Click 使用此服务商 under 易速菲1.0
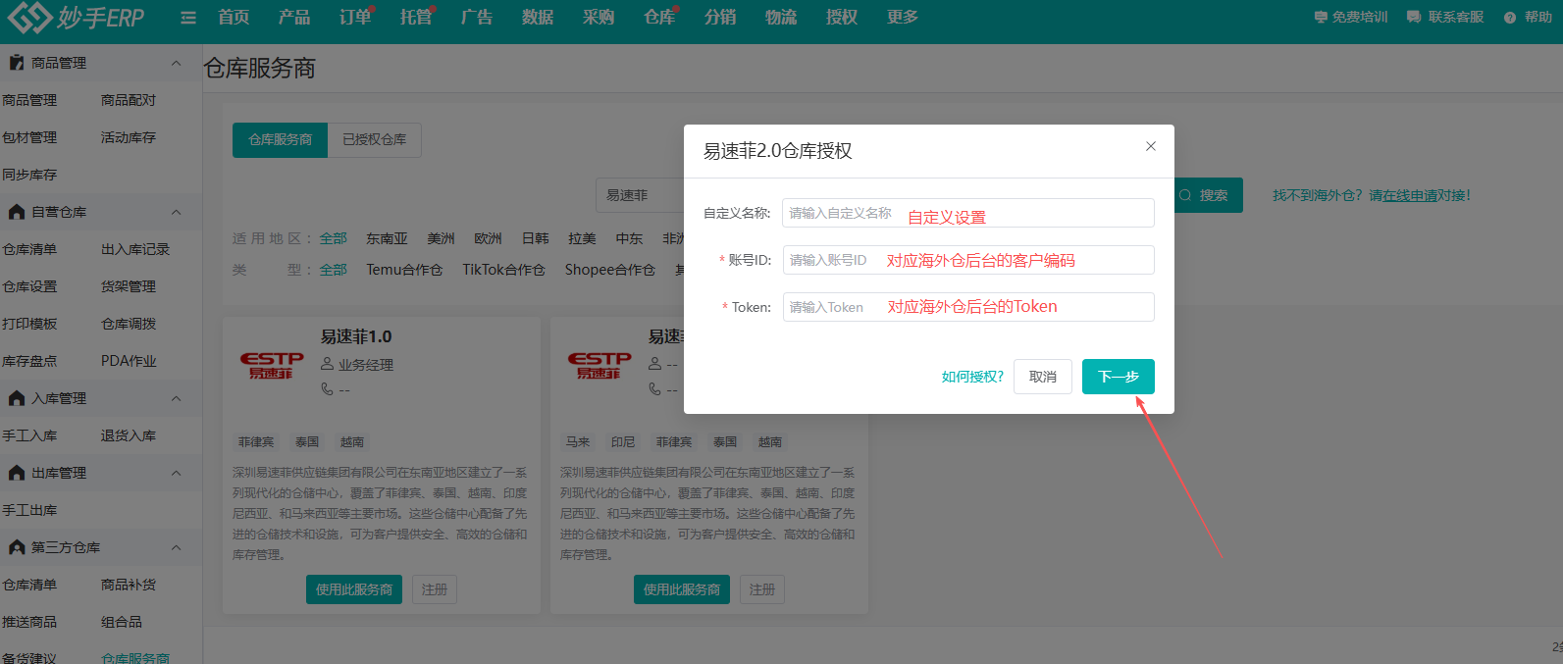This screenshot has height=664, width=1563. coord(354,589)
